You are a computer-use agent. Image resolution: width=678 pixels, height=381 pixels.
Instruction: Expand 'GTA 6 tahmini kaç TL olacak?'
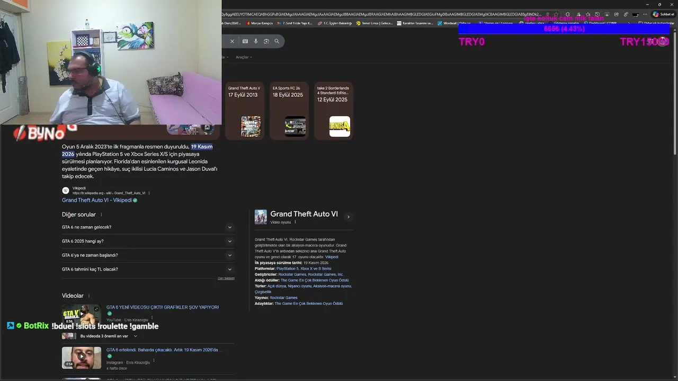pyautogui.click(x=148, y=269)
